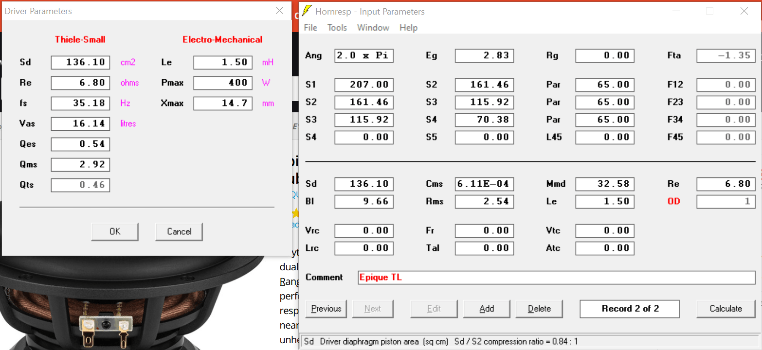Open the Window menu in Hornresp
Viewport: 762px width, 350px height.
pyautogui.click(x=373, y=27)
